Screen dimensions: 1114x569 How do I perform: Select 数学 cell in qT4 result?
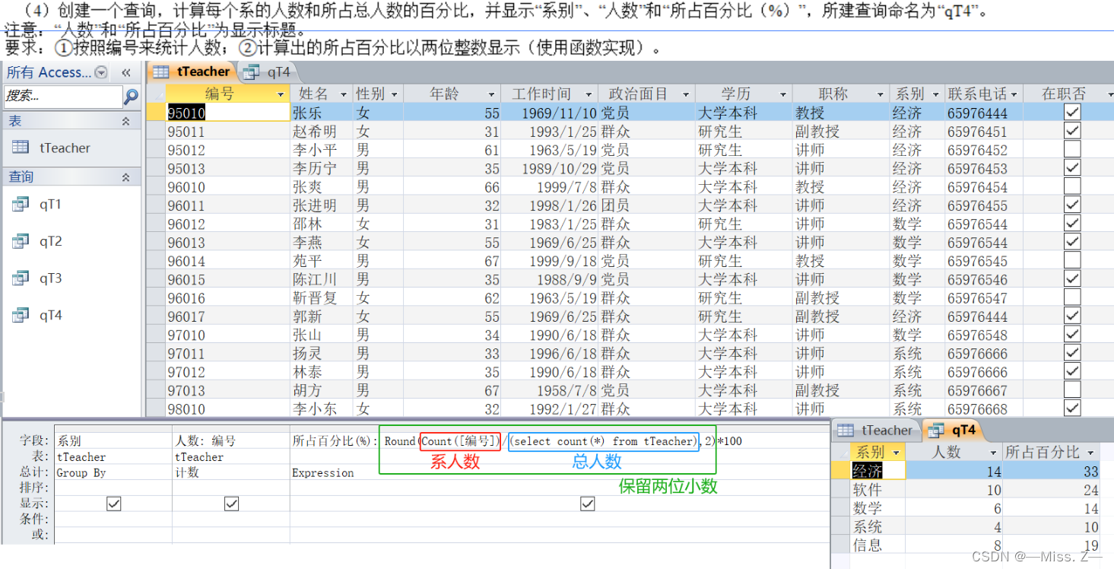tap(877, 508)
